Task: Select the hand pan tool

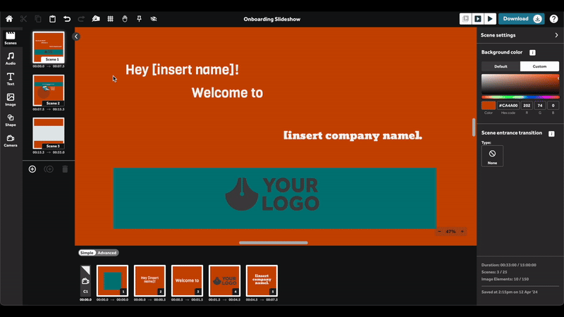Action: point(125,19)
